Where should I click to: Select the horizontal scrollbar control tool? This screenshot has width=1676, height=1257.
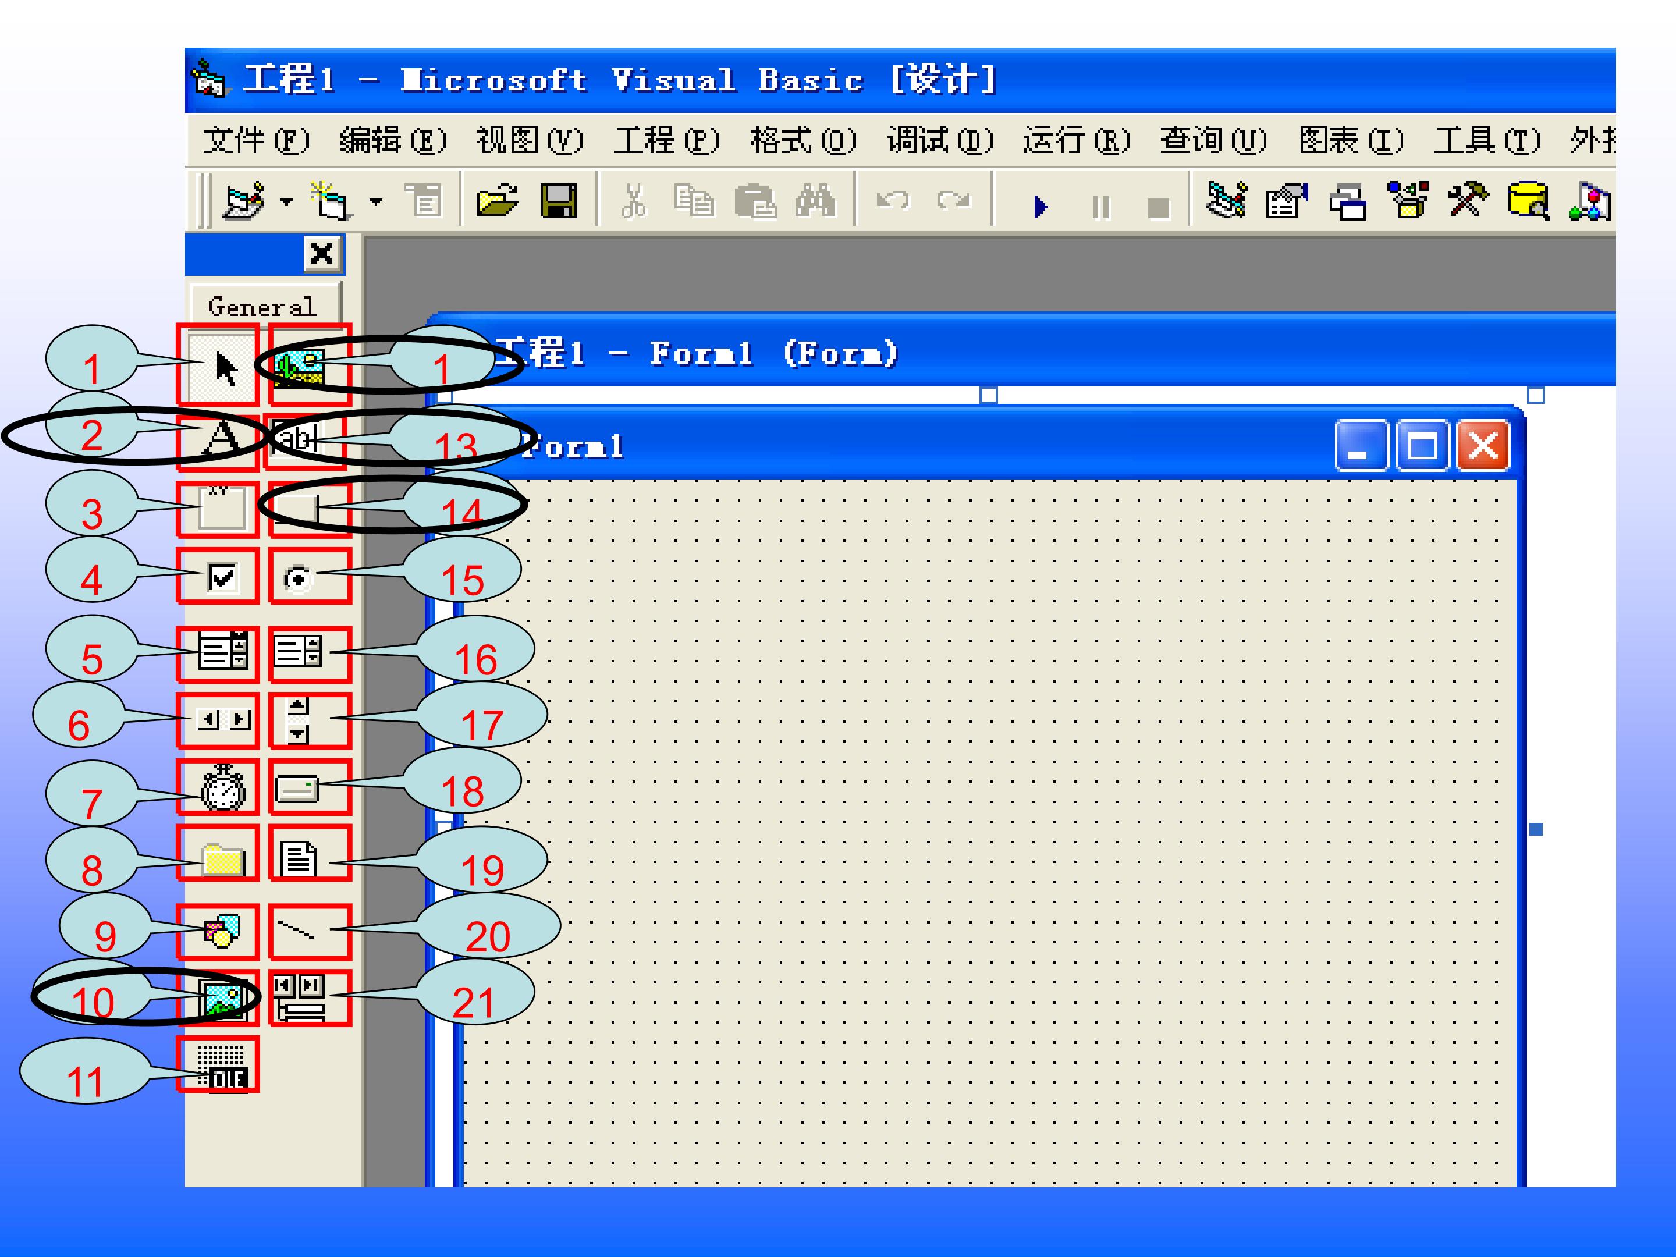tap(223, 719)
